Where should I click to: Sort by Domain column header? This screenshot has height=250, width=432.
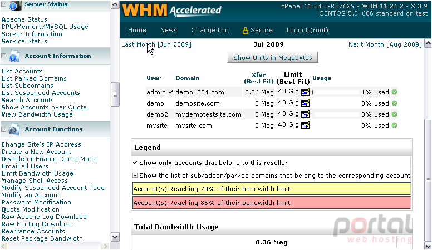click(x=188, y=78)
